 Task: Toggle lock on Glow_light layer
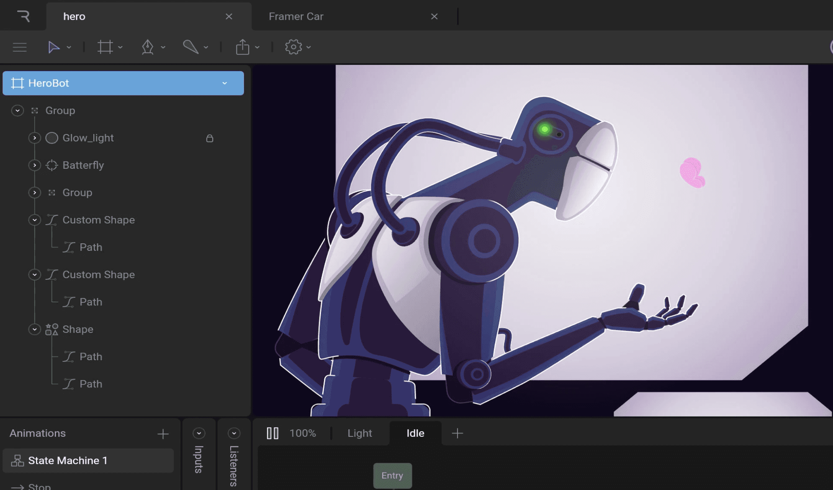(x=210, y=138)
